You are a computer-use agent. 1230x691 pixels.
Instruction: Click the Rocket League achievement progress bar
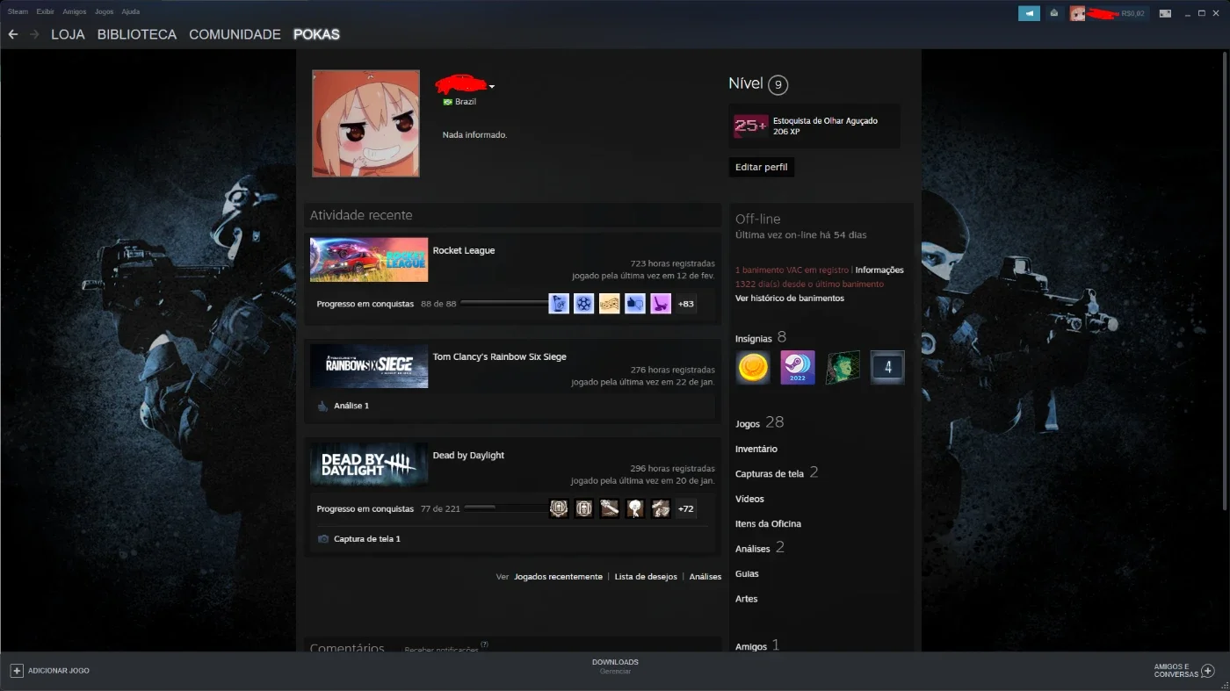tap(504, 304)
